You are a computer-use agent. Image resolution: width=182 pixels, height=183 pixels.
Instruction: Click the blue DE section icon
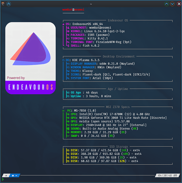[x=63, y=60]
